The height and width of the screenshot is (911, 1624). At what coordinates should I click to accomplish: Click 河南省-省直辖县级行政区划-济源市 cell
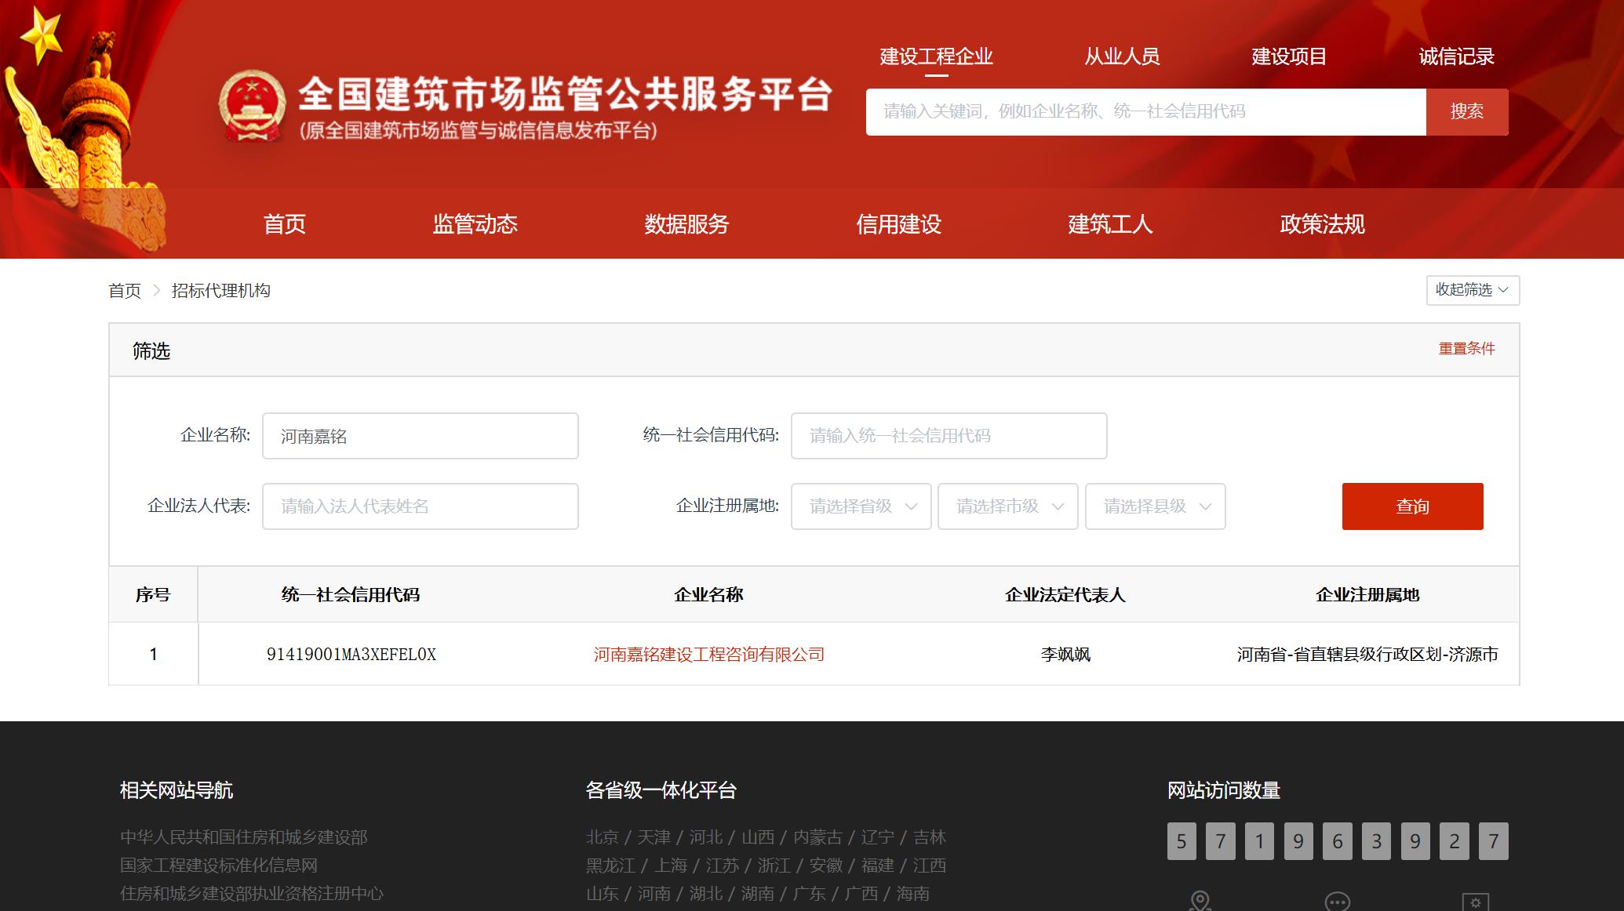1367,655
